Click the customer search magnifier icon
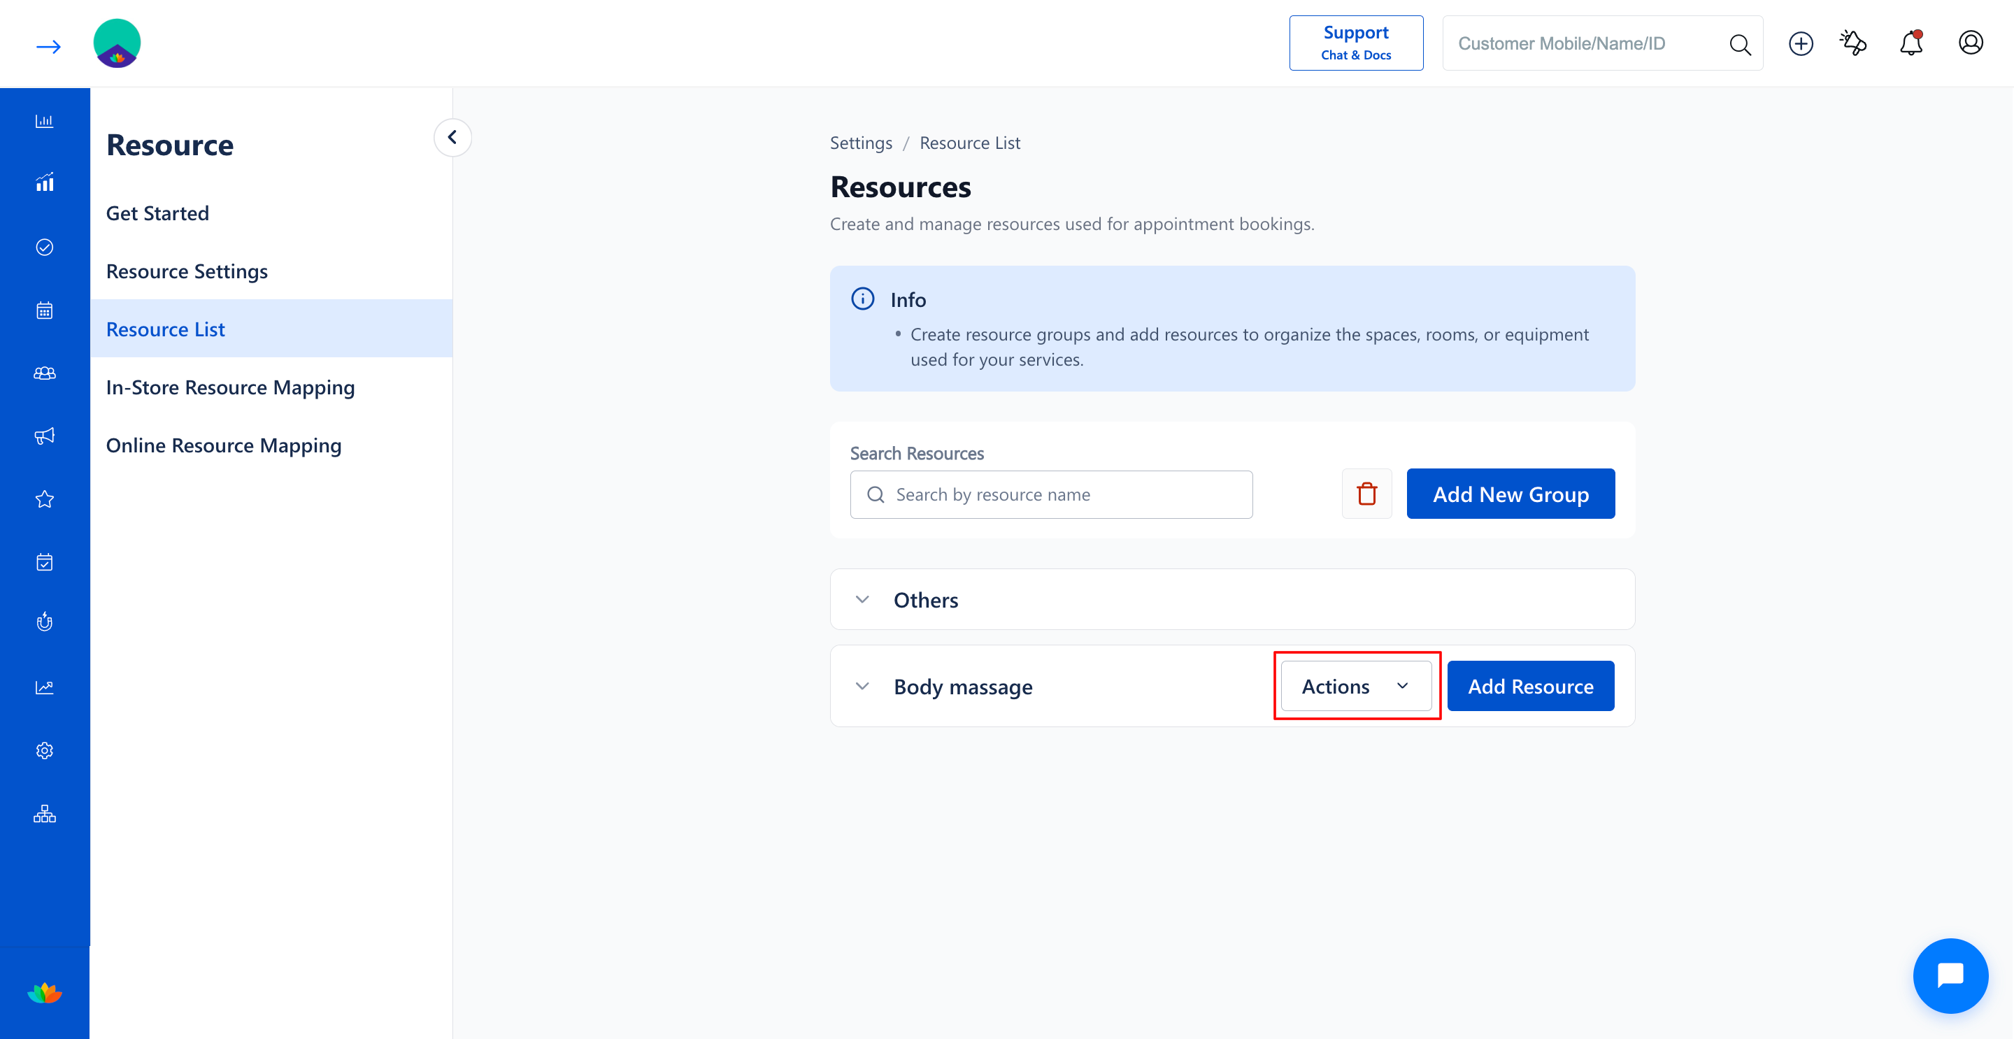Image resolution: width=2014 pixels, height=1039 pixels. (1740, 45)
